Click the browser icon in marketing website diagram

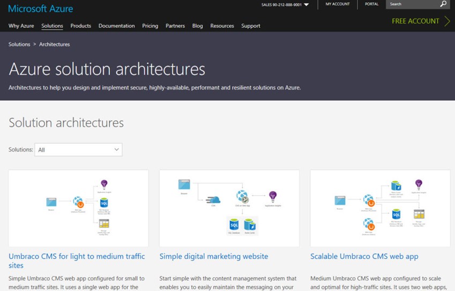[x=184, y=185]
